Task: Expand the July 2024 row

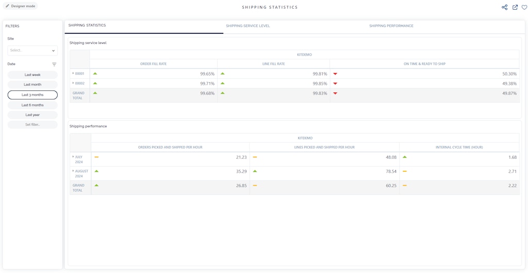Action: tap(73, 157)
